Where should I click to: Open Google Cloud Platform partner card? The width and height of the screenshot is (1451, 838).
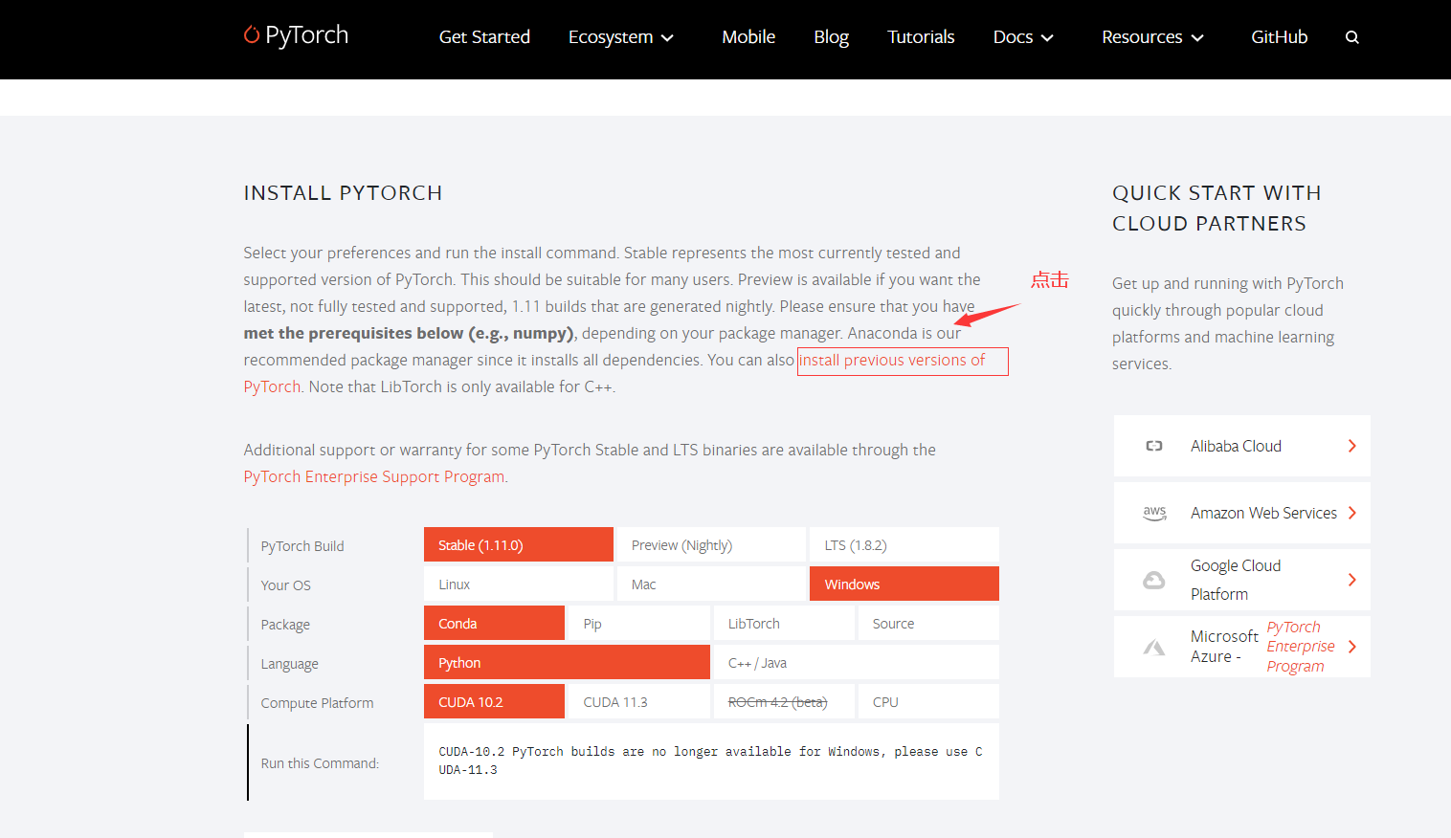[1242, 580]
